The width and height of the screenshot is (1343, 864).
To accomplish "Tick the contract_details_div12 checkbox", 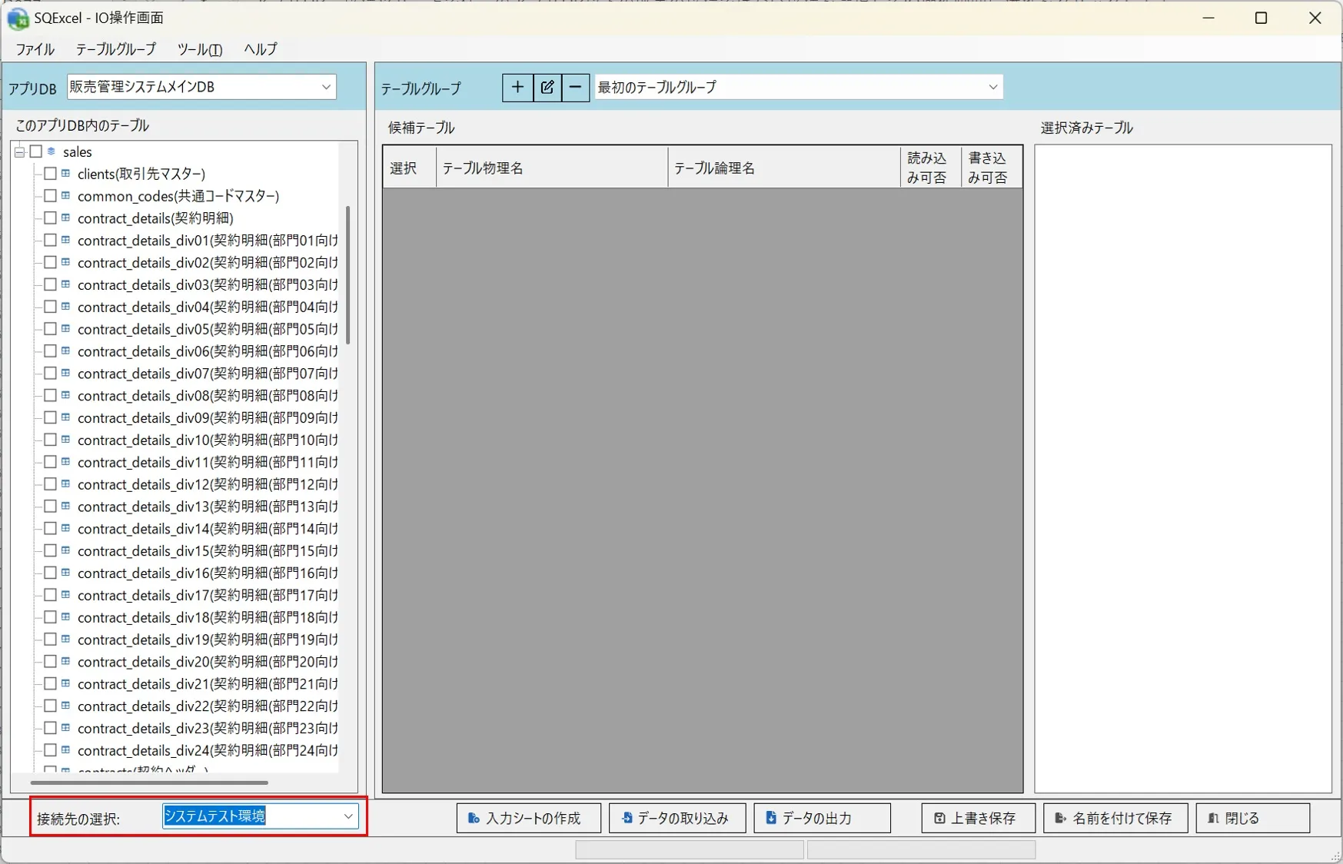I will coord(50,484).
